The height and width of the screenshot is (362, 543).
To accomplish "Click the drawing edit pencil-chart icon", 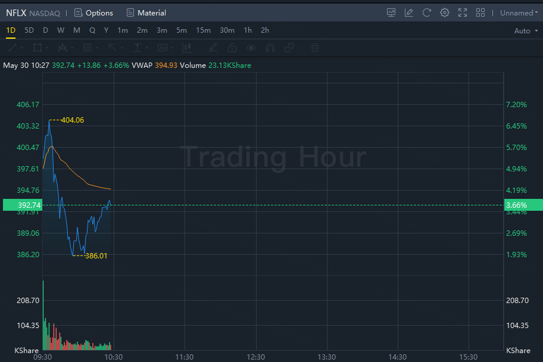I will pyautogui.click(x=408, y=13).
